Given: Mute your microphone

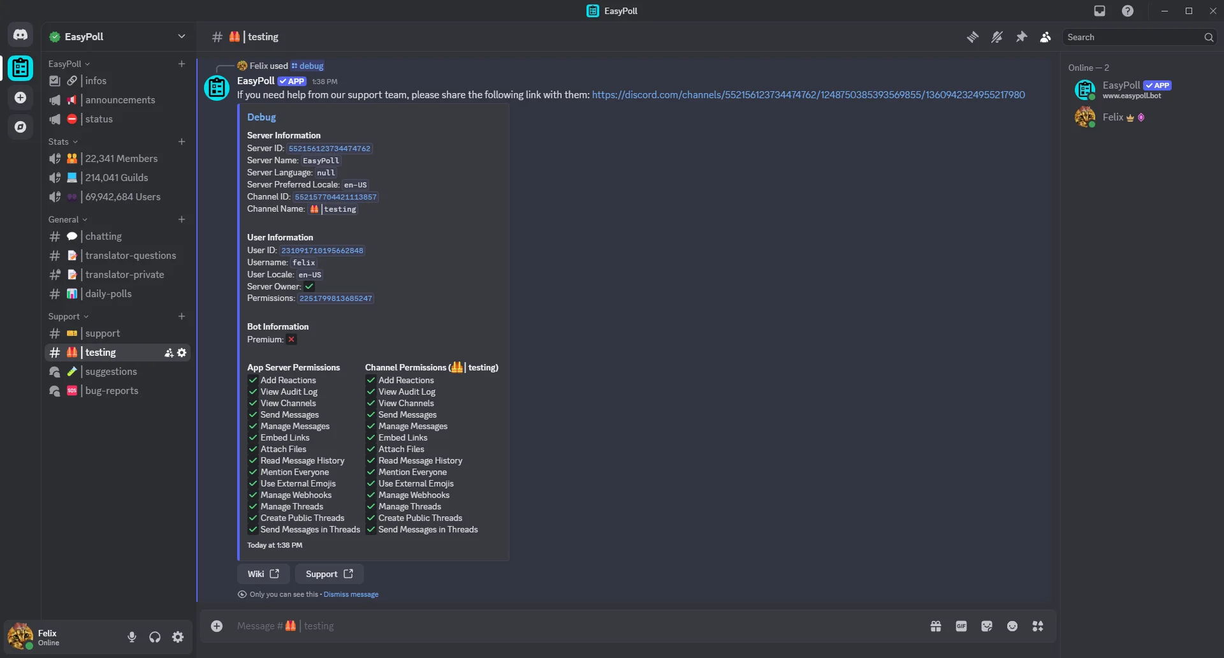Looking at the screenshot, I should pyautogui.click(x=131, y=636).
